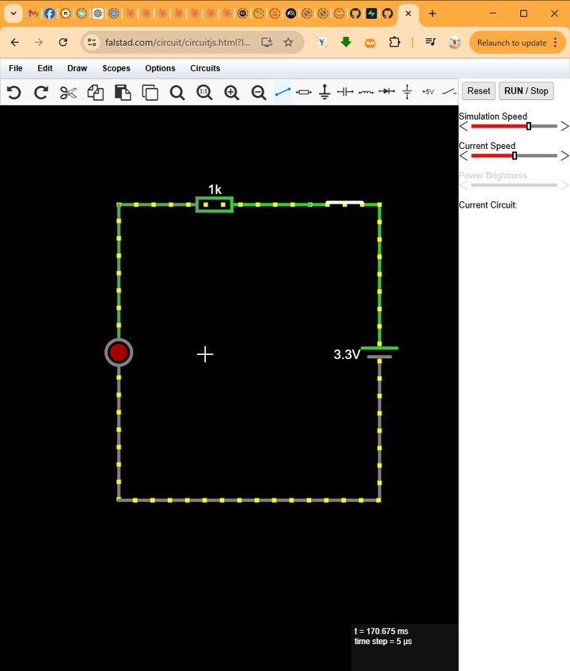Viewport: 570px width, 671px height.
Task: Copy the selected circuit elements
Action: (x=95, y=93)
